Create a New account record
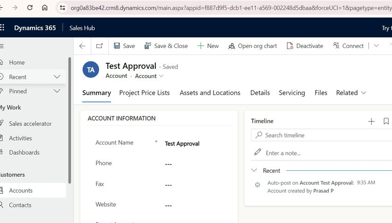Viewport: 392px width, 223px height. coord(208,46)
